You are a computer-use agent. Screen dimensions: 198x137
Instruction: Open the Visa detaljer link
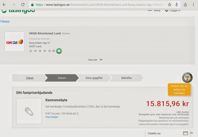[51, 117]
